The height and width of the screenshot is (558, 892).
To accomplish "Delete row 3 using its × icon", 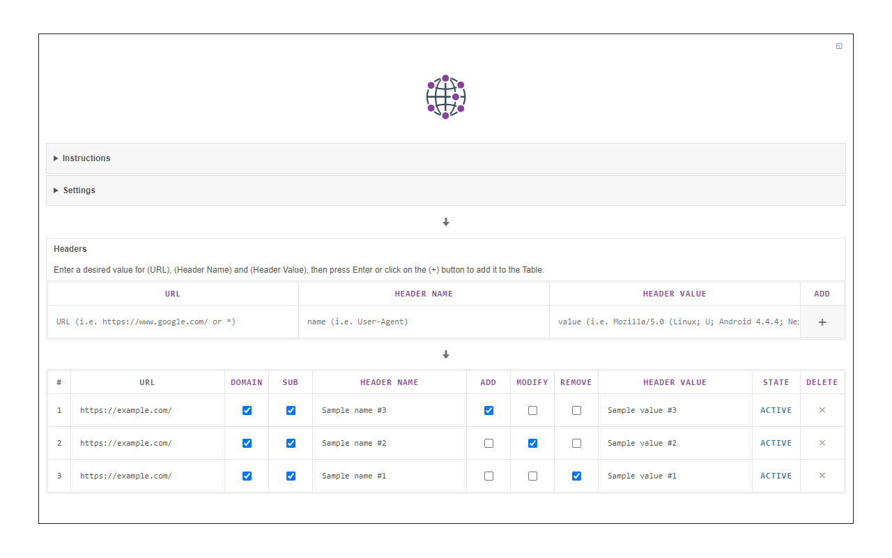I will pos(822,476).
